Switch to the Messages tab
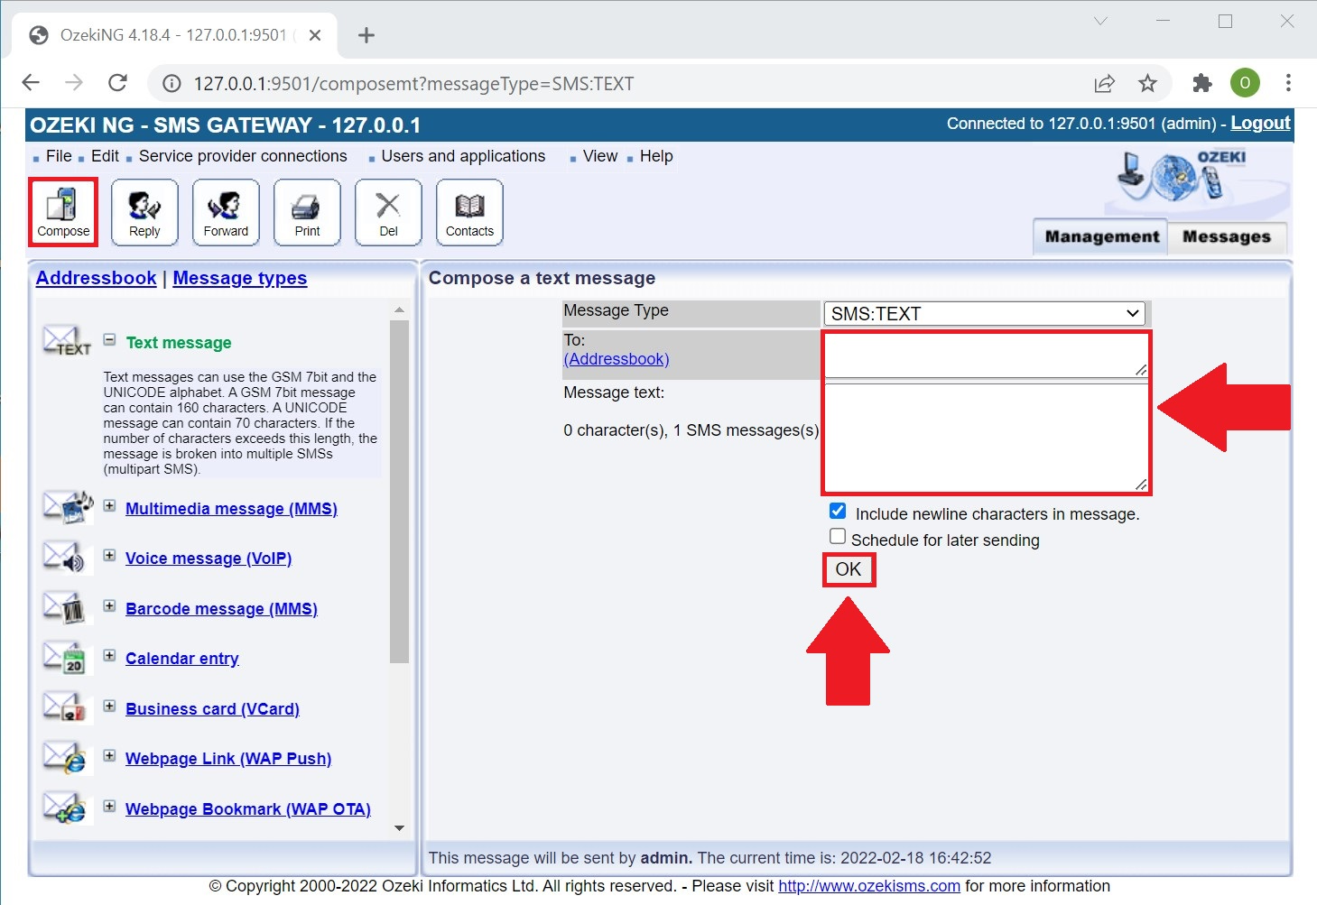This screenshot has height=905, width=1317. (1226, 236)
